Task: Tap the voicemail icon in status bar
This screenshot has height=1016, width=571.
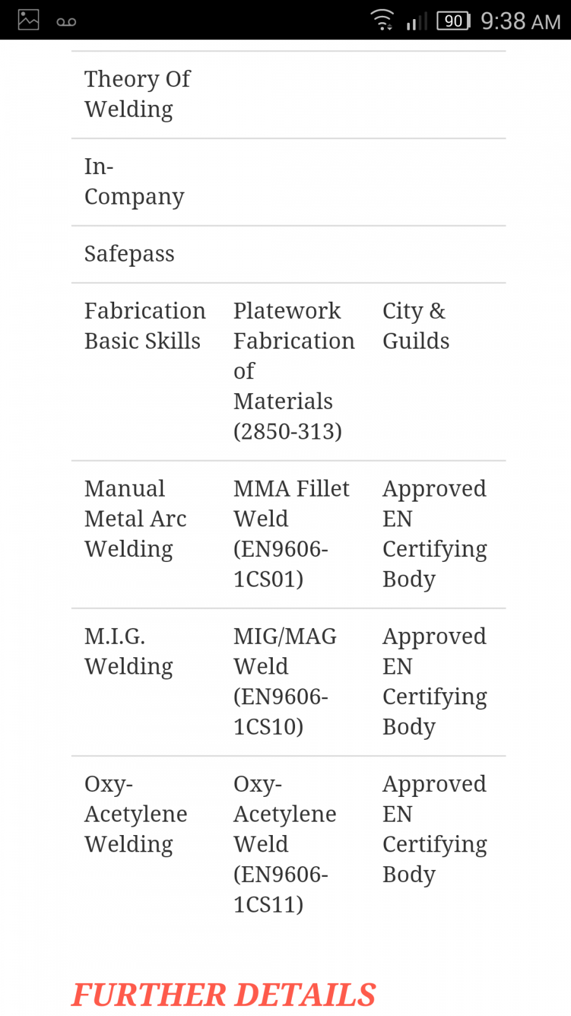Action: (66, 22)
